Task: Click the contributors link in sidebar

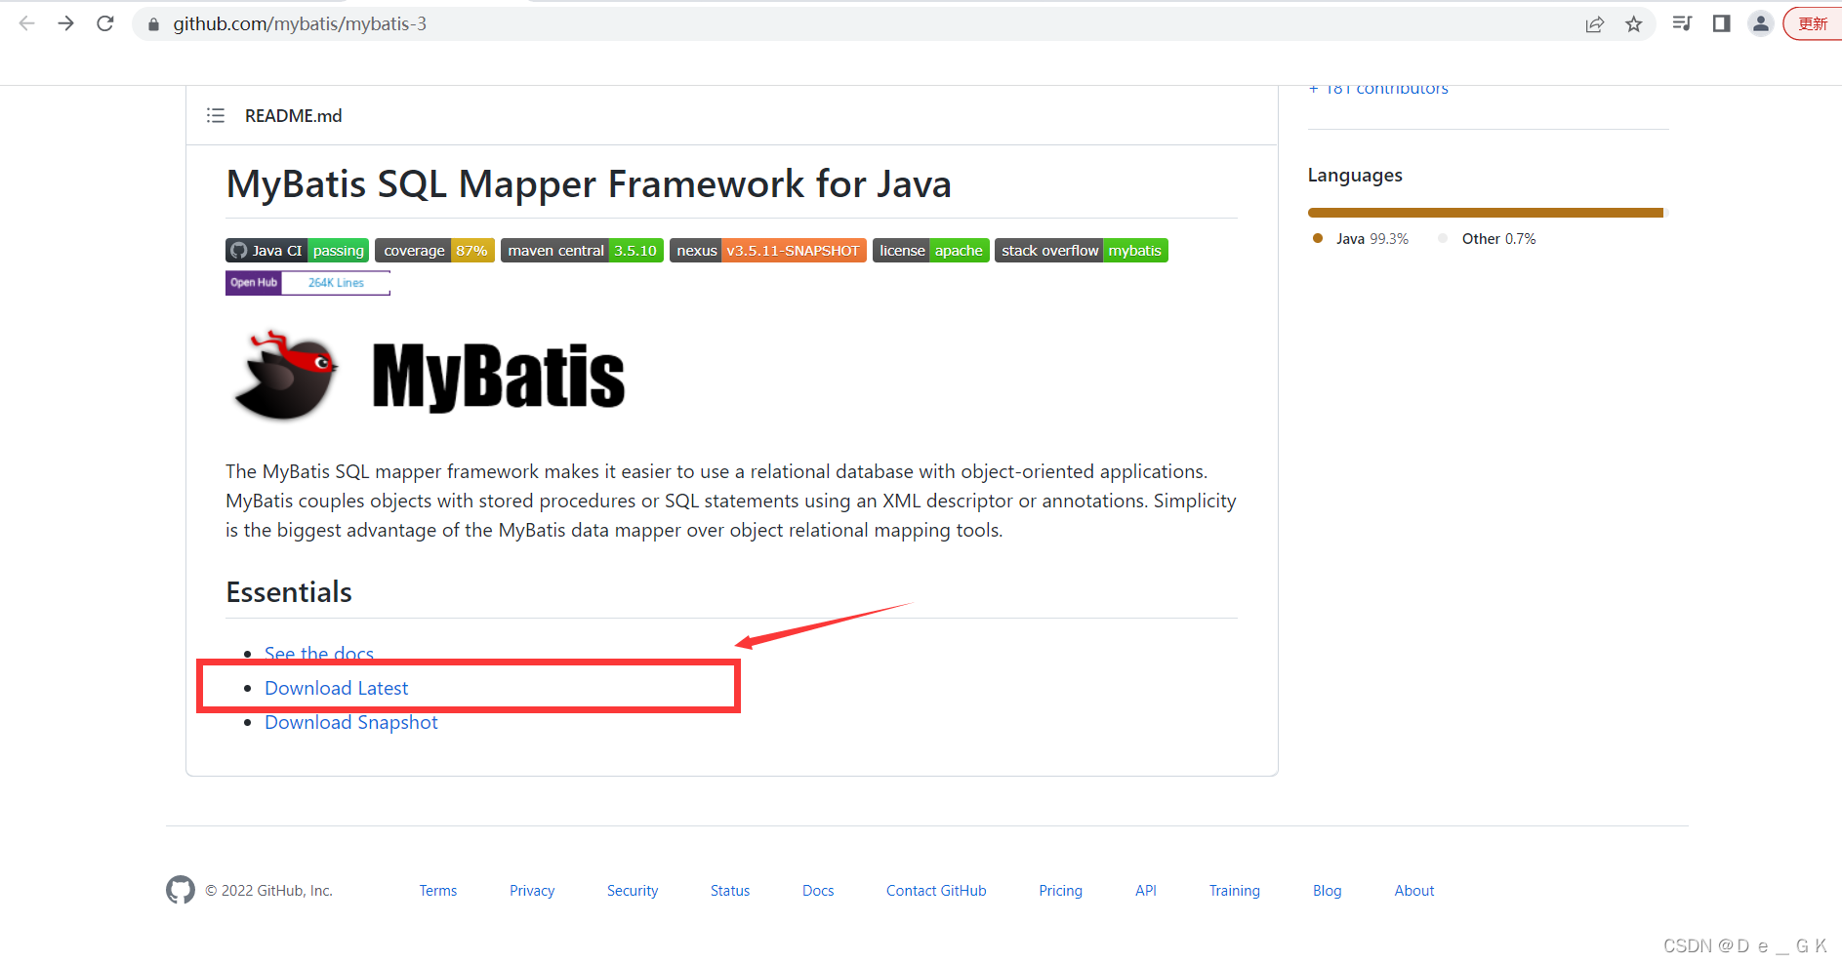Action: (1378, 89)
